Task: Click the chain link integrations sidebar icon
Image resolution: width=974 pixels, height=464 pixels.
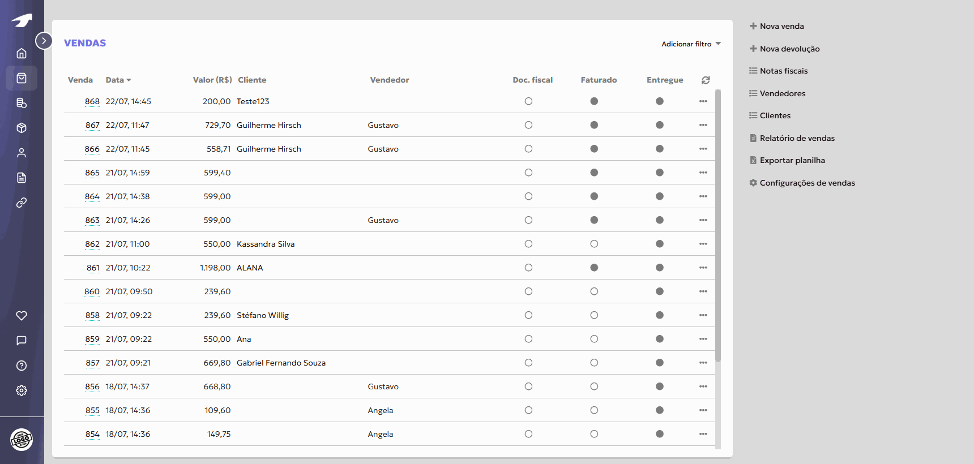Action: click(22, 203)
